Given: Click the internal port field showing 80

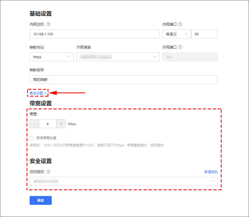Looking at the screenshot, I should (x=204, y=34).
